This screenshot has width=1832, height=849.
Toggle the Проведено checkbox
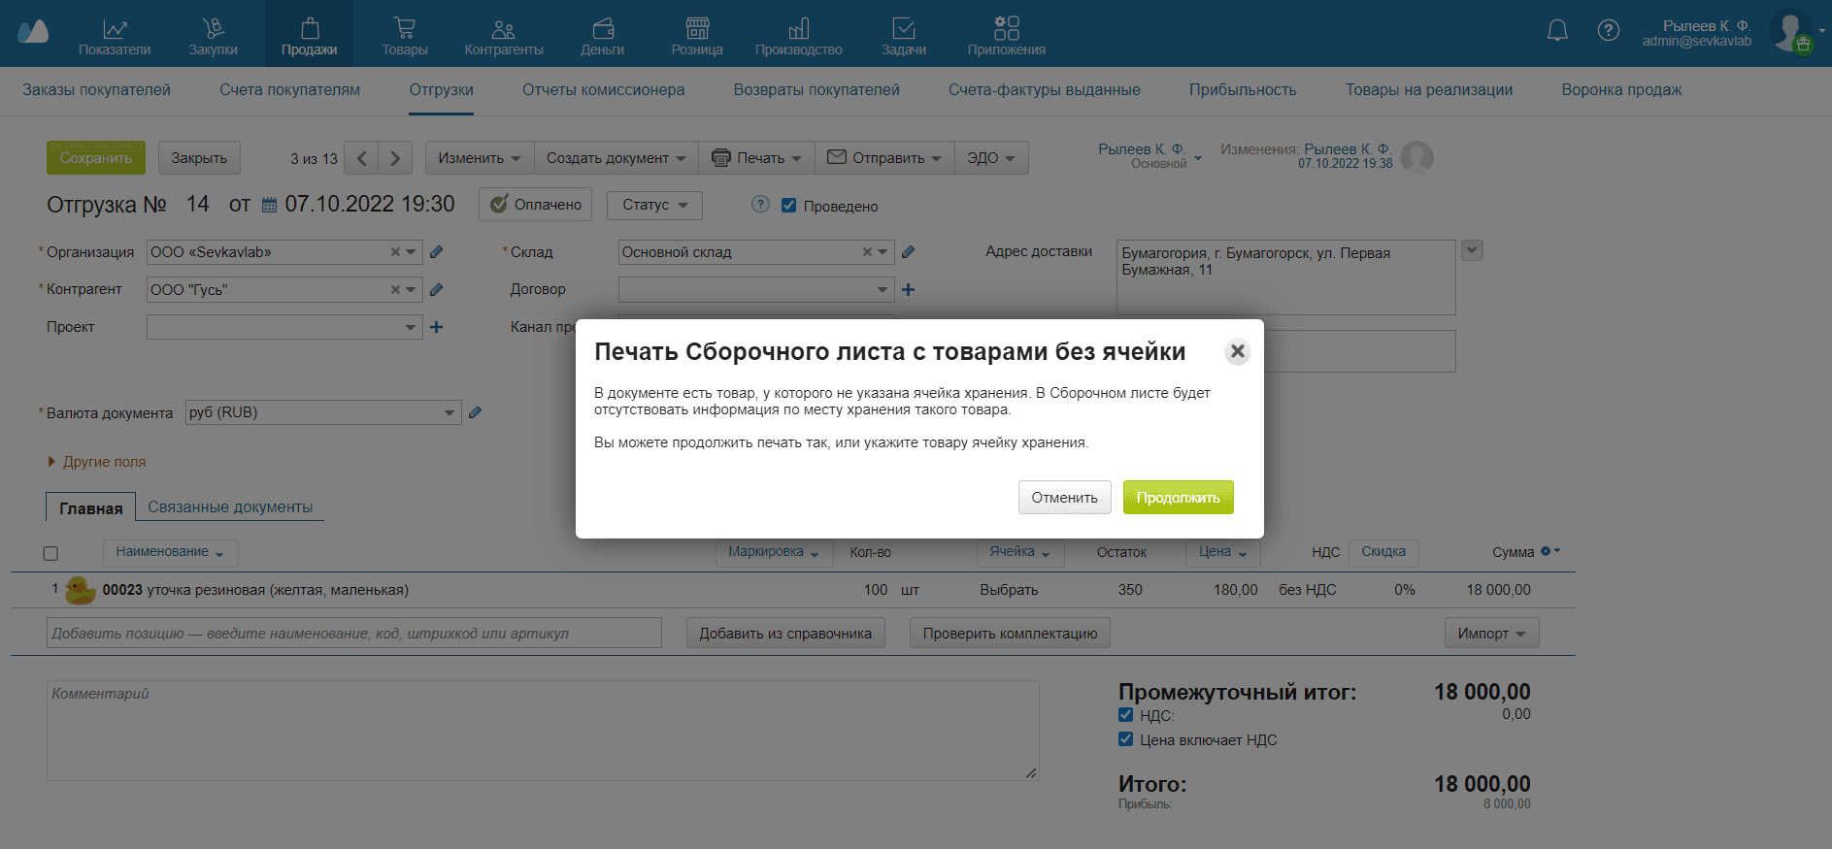788,206
